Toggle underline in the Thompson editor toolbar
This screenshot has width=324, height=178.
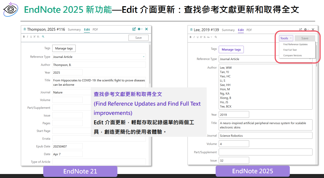(x=31, y=36)
